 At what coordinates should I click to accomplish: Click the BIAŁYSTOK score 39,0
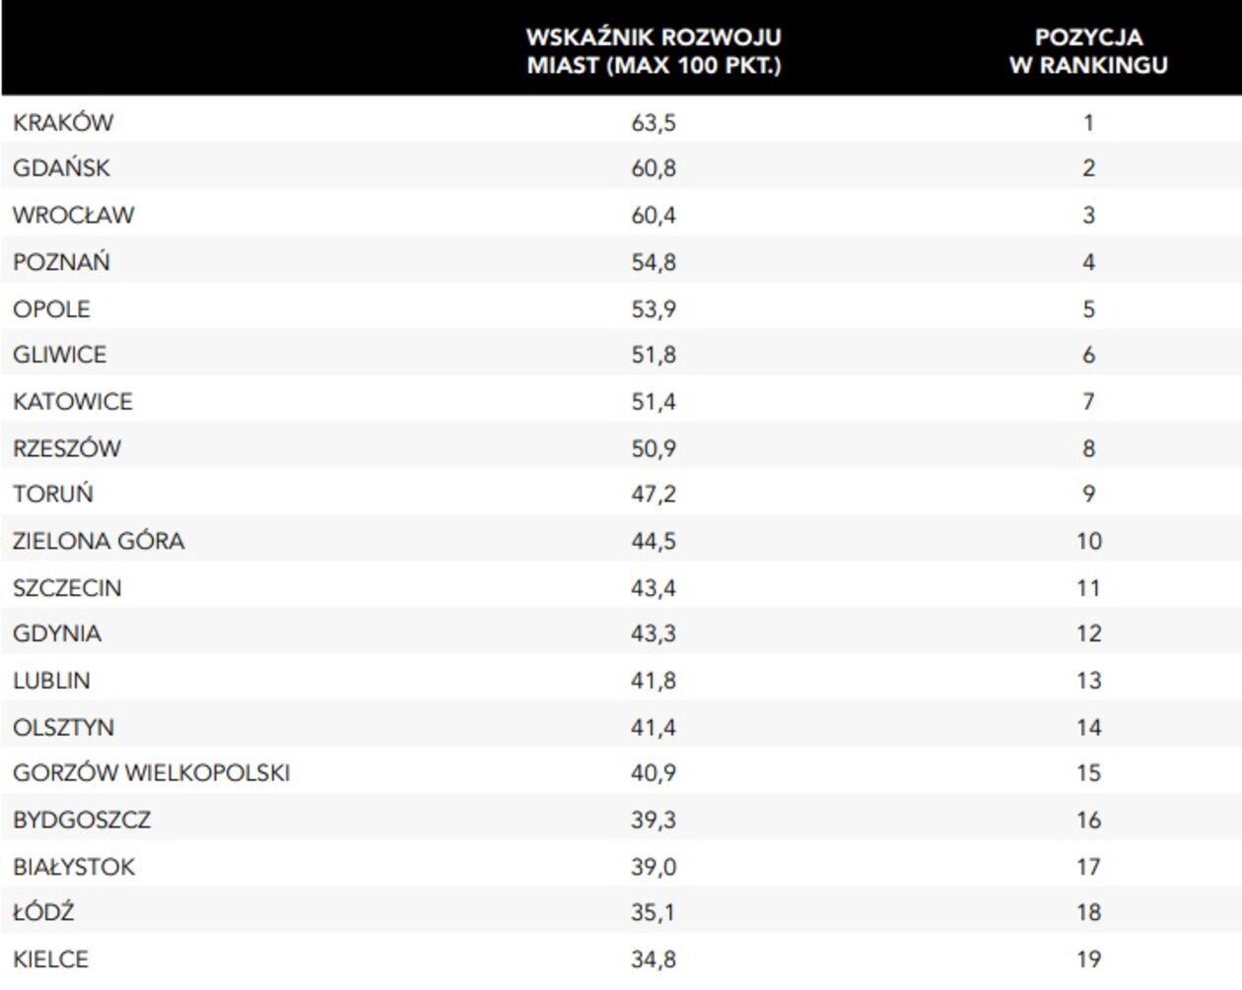[x=654, y=867]
